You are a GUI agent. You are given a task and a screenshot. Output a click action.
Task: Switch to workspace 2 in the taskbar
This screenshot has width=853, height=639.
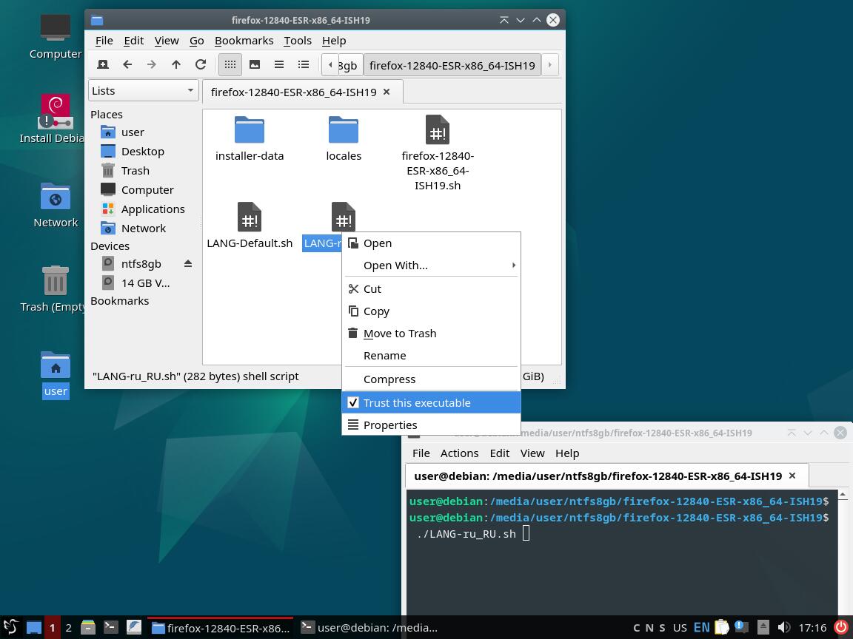(68, 628)
